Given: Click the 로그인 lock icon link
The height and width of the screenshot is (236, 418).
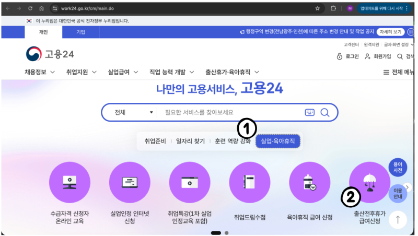Looking at the screenshot, I should (x=347, y=56).
